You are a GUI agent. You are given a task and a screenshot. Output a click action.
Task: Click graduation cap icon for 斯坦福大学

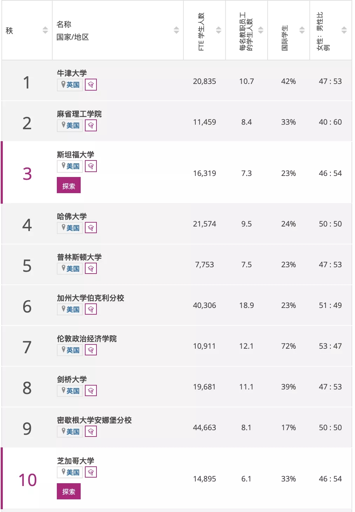[x=91, y=166]
